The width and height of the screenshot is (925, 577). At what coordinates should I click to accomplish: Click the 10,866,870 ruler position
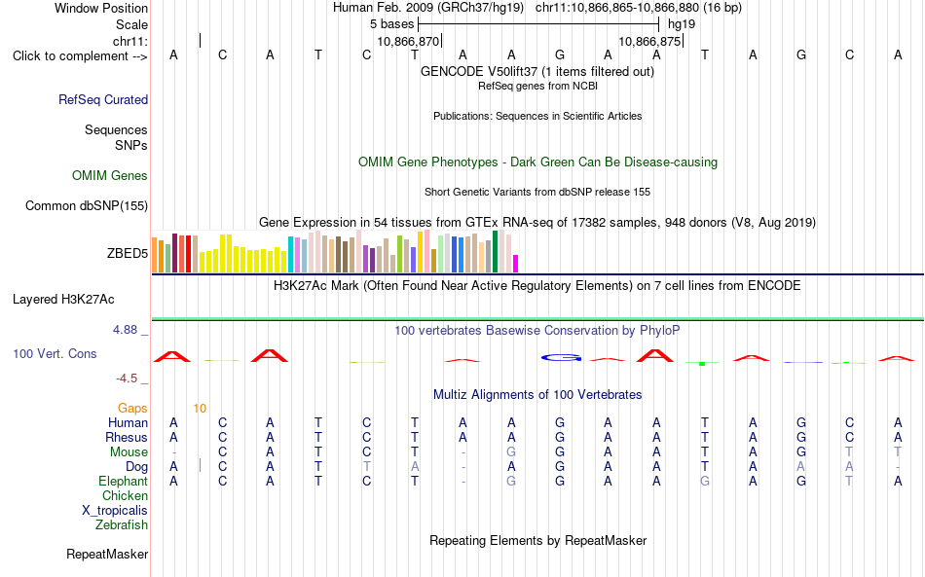(408, 42)
